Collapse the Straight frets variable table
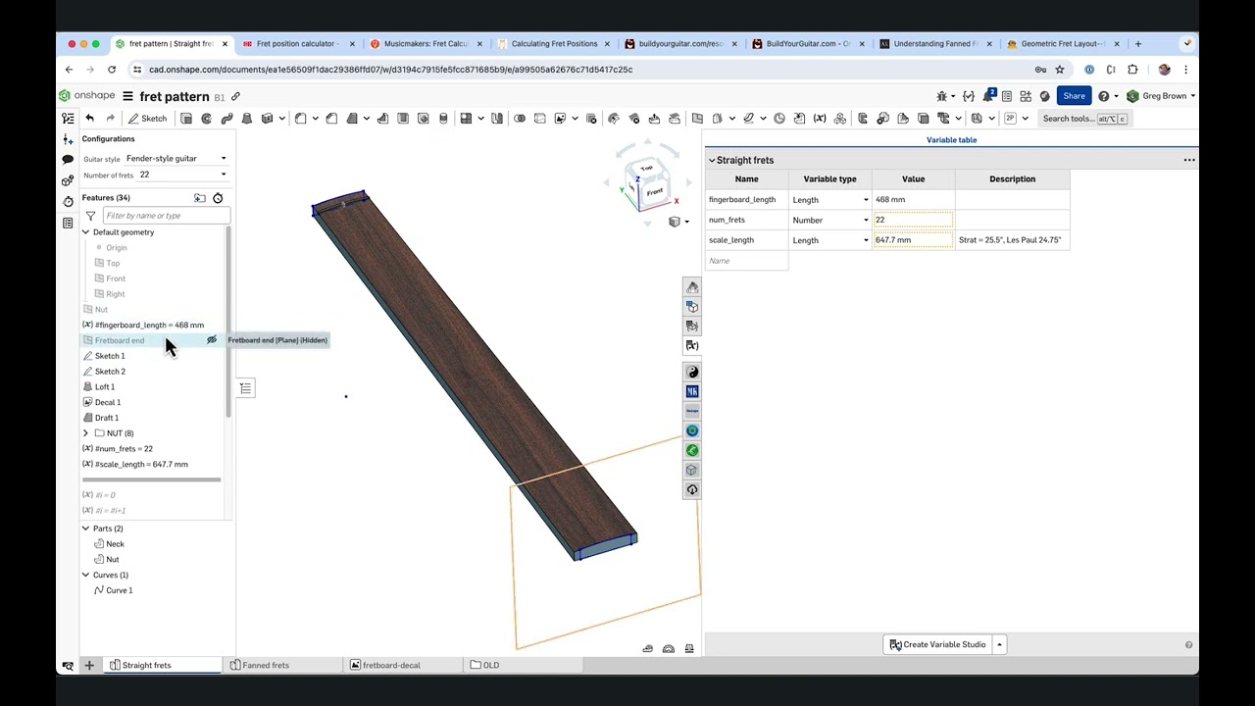Viewport: 1255px width, 706px height. [712, 160]
